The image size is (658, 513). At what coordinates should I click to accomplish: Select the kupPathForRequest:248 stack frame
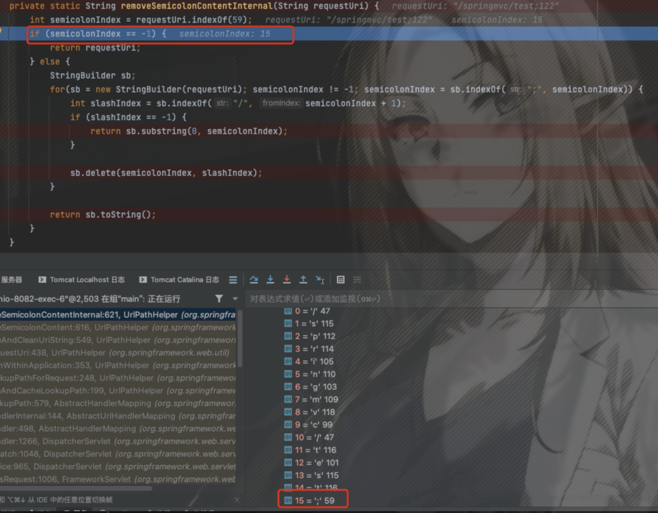click(118, 378)
